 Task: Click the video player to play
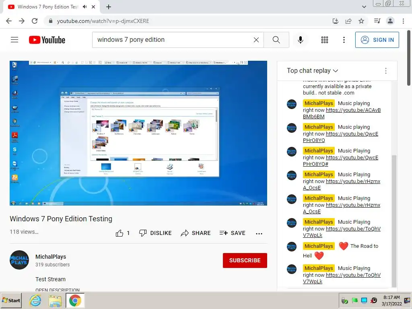coord(138,133)
